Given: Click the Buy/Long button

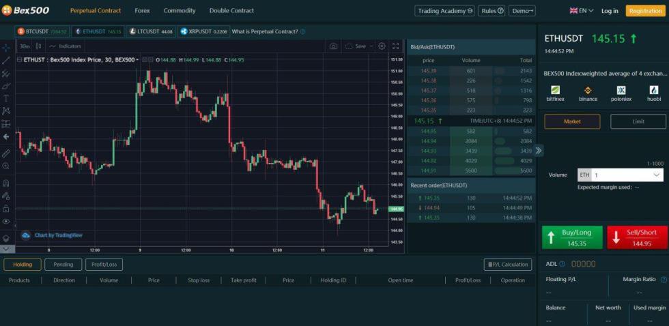Looking at the screenshot, I should [x=572, y=237].
